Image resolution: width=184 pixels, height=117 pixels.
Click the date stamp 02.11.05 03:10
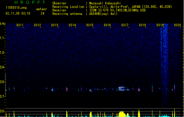[18, 13]
